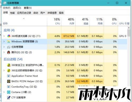
Task: Minimize the Task Manager window
Action: tap(108, 3)
